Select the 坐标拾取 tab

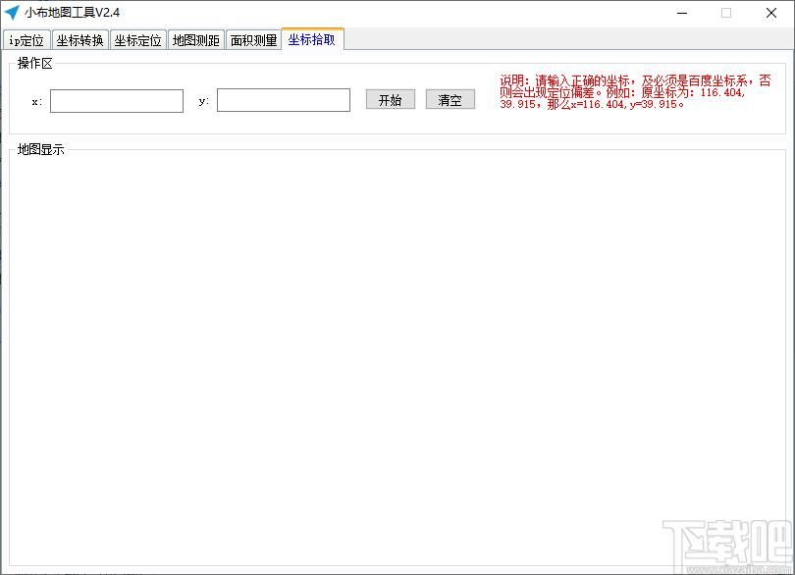312,39
